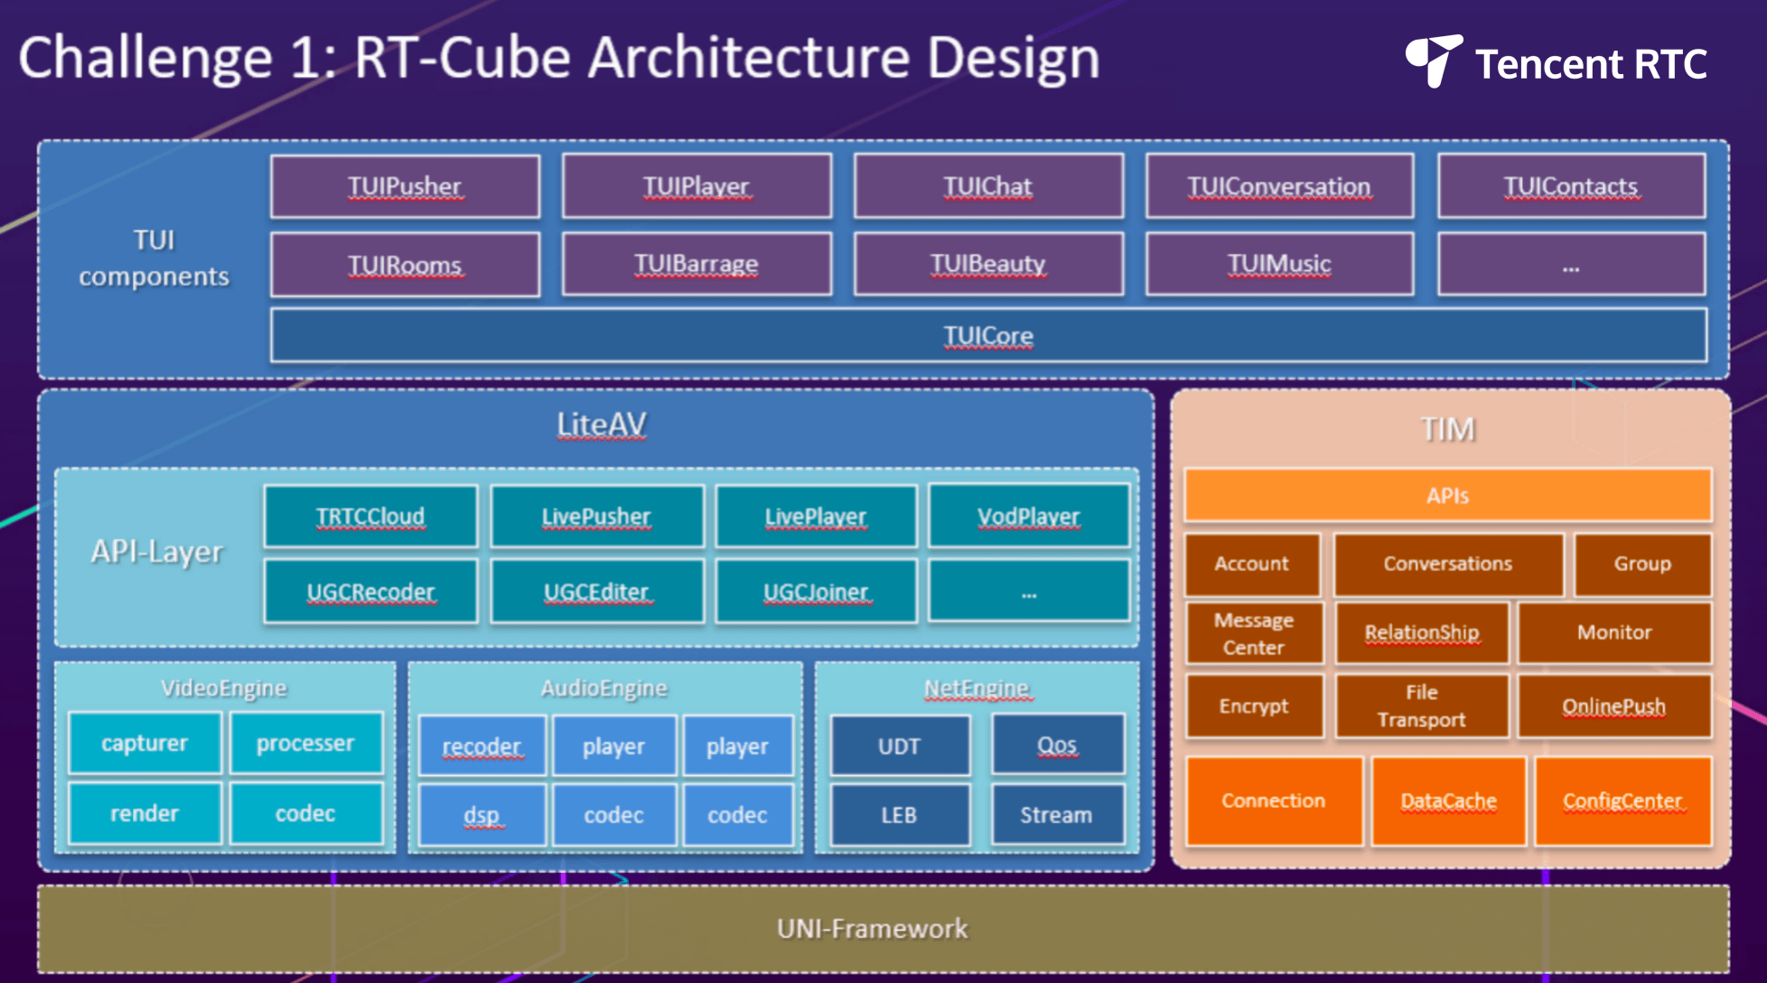Choose the TUIConversation component box
This screenshot has height=983, width=1767.
point(1279,186)
